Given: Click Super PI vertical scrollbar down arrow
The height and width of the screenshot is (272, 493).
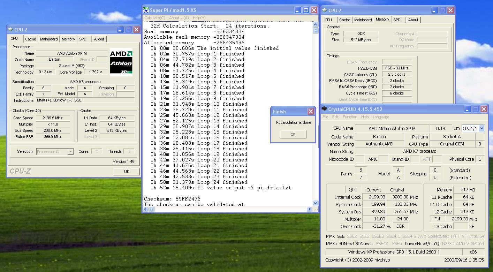Looking at the screenshot, I should pyautogui.click(x=316, y=203).
